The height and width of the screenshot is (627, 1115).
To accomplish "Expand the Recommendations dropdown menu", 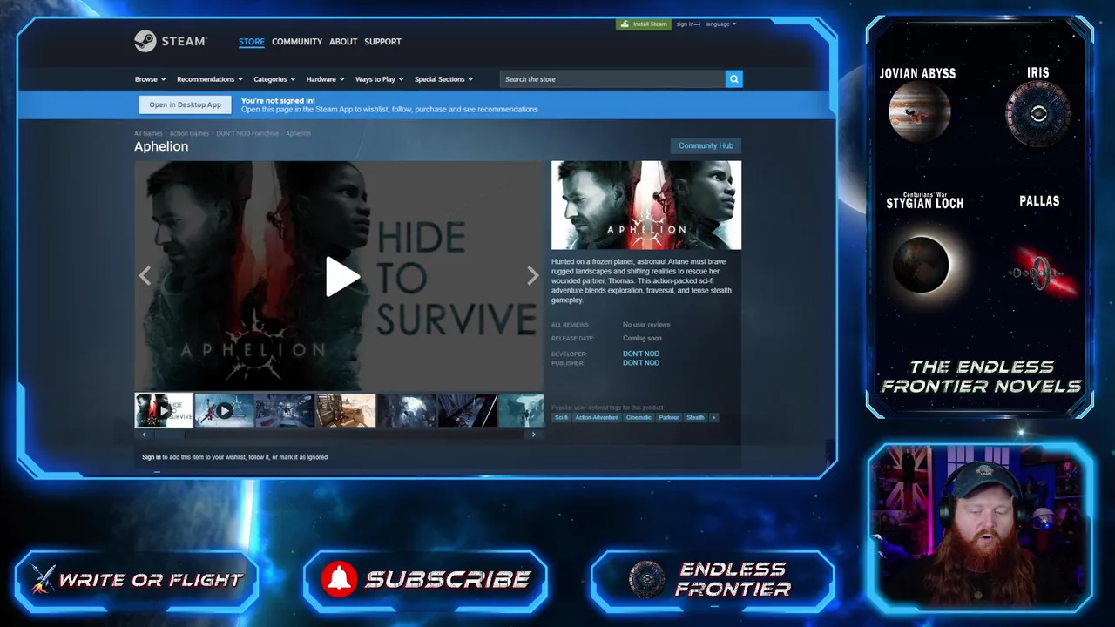I will 209,79.
